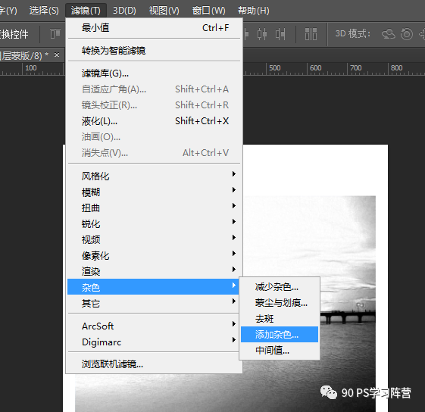The height and width of the screenshot is (412, 425).
Task: Select 中间值... in submenu
Action: (280, 350)
